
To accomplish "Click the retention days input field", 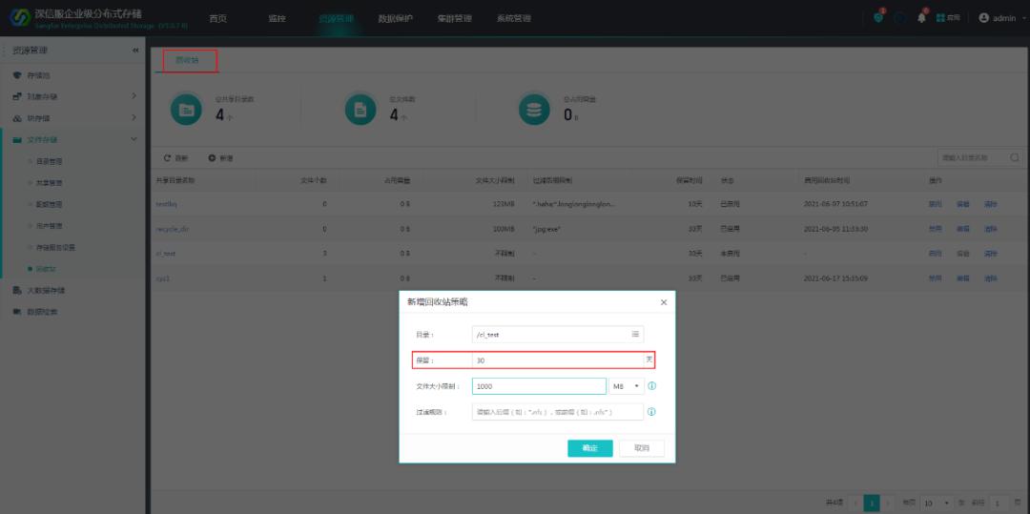I will [557, 360].
